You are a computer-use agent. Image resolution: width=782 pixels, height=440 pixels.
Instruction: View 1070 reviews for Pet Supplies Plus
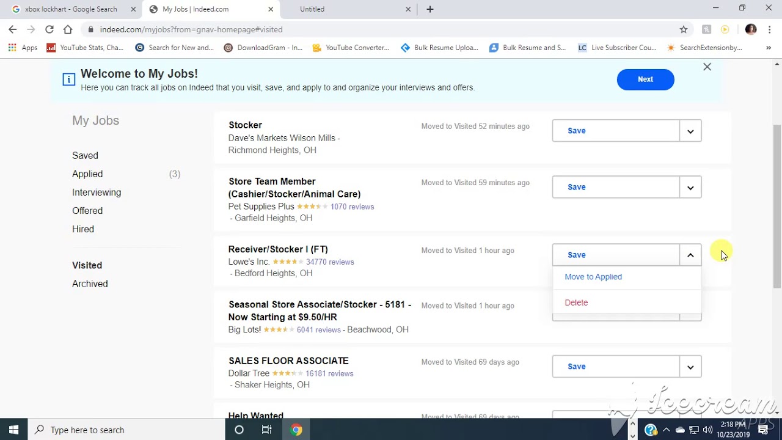(x=352, y=207)
